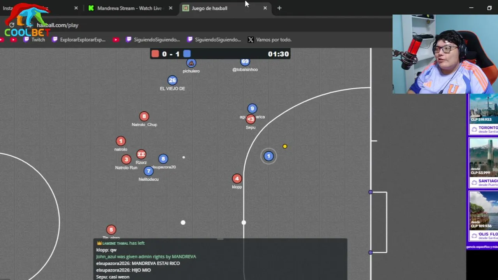498x280 pixels.
Task: Click the white kickoff dot by chat
Action: click(183, 222)
